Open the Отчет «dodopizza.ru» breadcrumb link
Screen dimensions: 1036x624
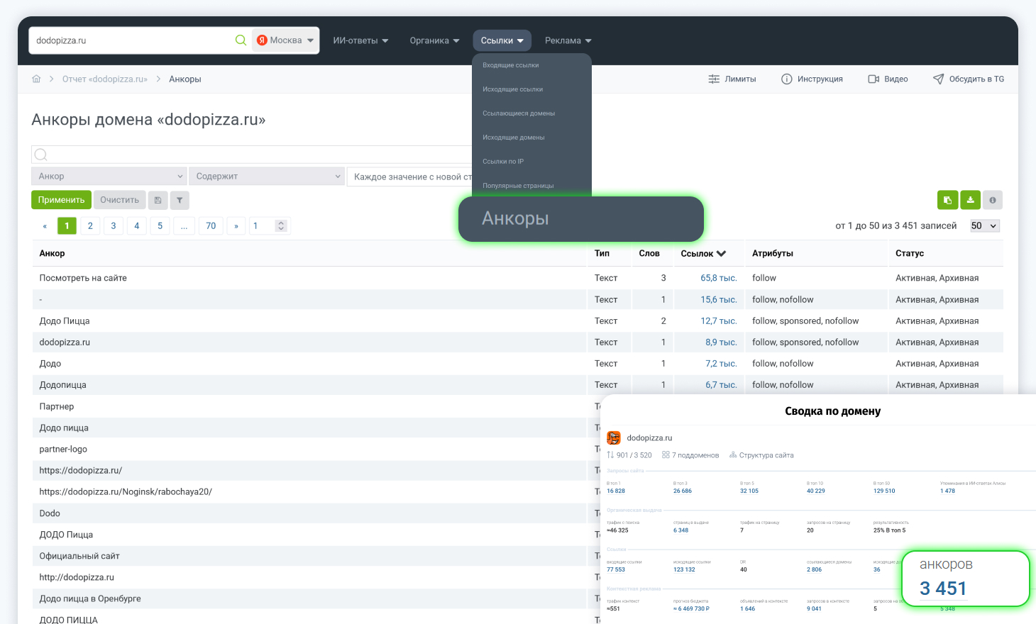(105, 79)
